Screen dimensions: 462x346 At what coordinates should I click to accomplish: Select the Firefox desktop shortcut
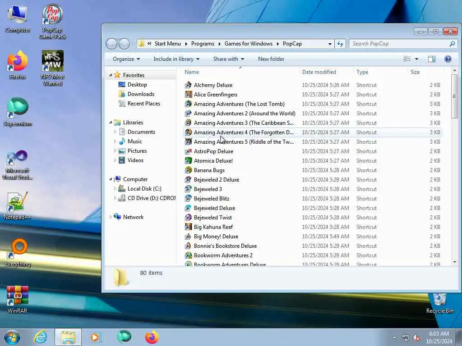[18, 65]
